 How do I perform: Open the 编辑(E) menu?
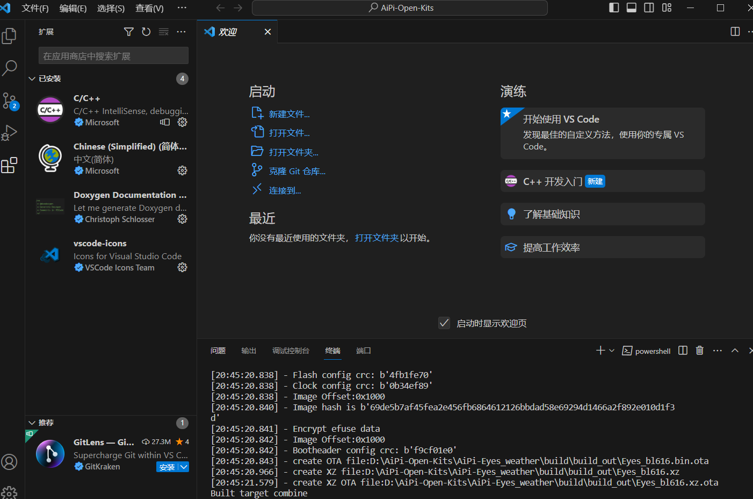tap(73, 8)
